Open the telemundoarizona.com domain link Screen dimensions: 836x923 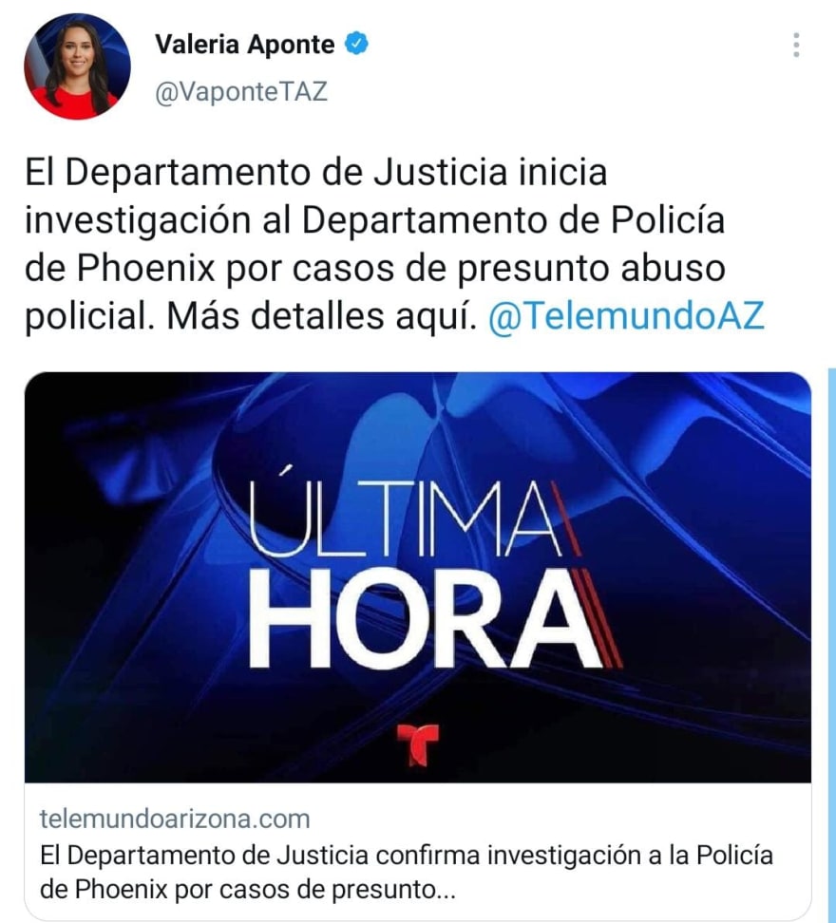175,819
